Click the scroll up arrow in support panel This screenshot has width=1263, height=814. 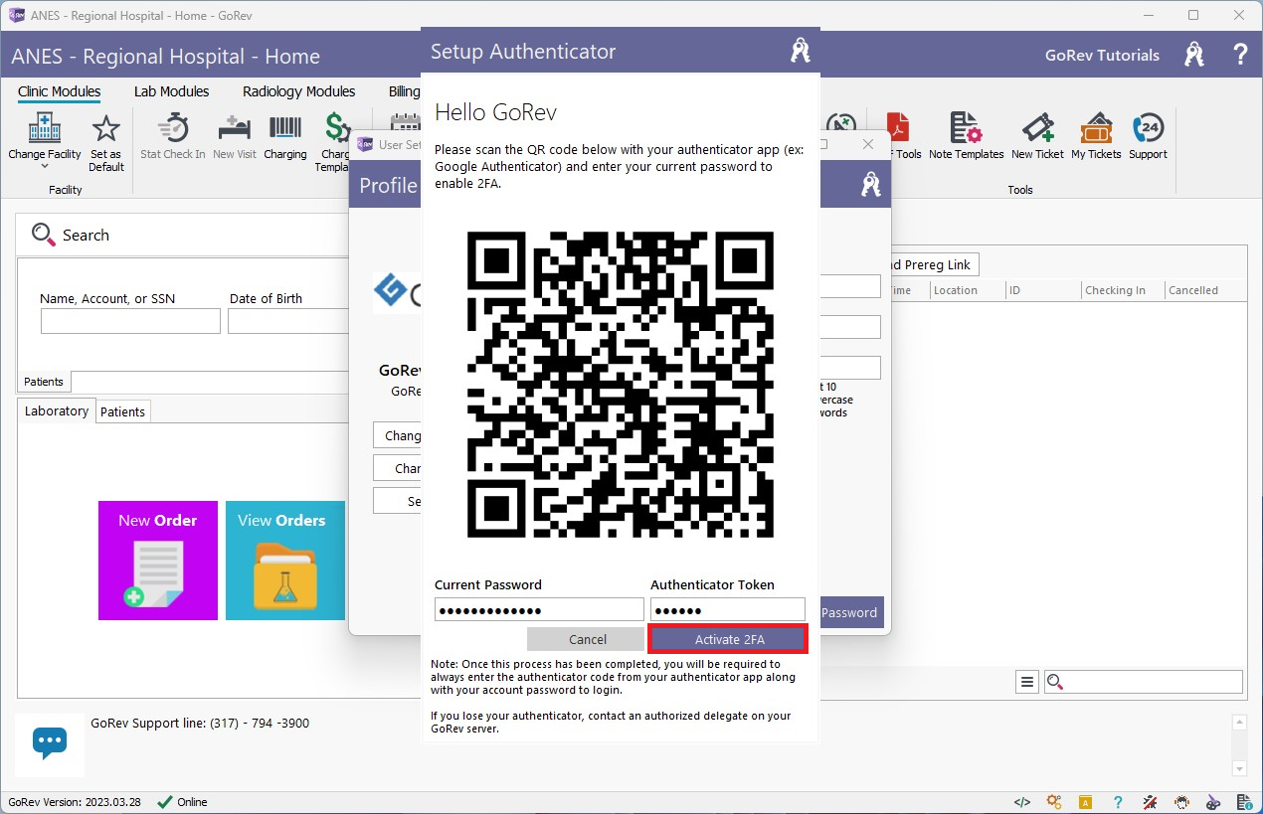point(1239,723)
